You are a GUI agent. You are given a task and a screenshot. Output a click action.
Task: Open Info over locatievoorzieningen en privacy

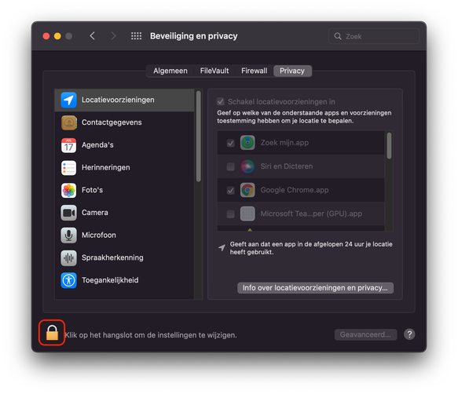pos(316,288)
